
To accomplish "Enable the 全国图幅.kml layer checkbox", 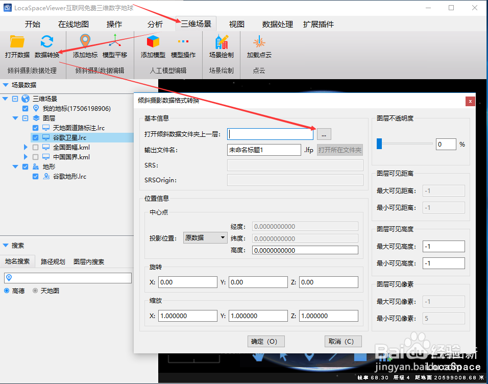I will coord(36,147).
